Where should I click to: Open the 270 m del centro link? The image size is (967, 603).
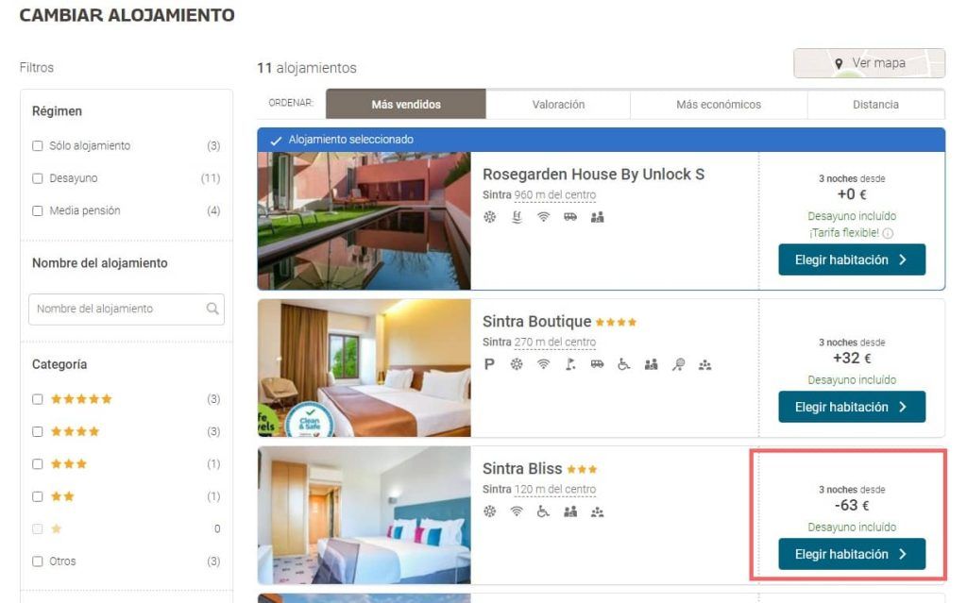[x=555, y=343]
